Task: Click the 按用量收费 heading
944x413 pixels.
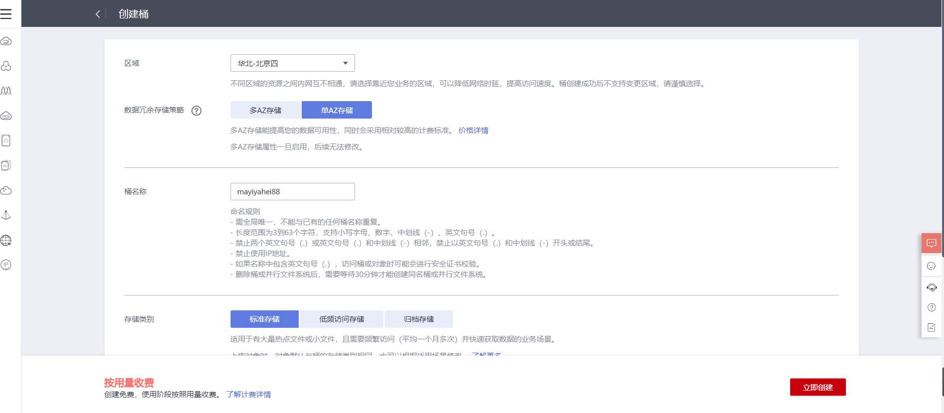Action: tap(129, 383)
